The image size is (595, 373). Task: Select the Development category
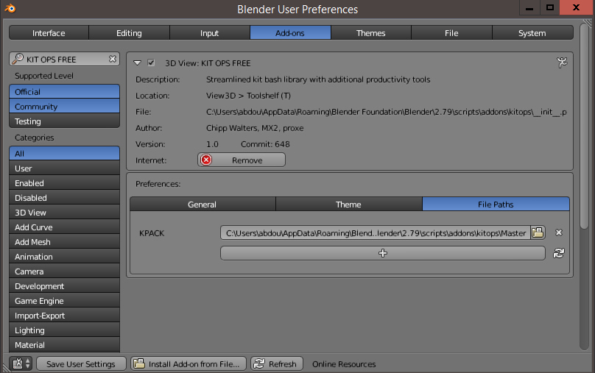point(64,286)
